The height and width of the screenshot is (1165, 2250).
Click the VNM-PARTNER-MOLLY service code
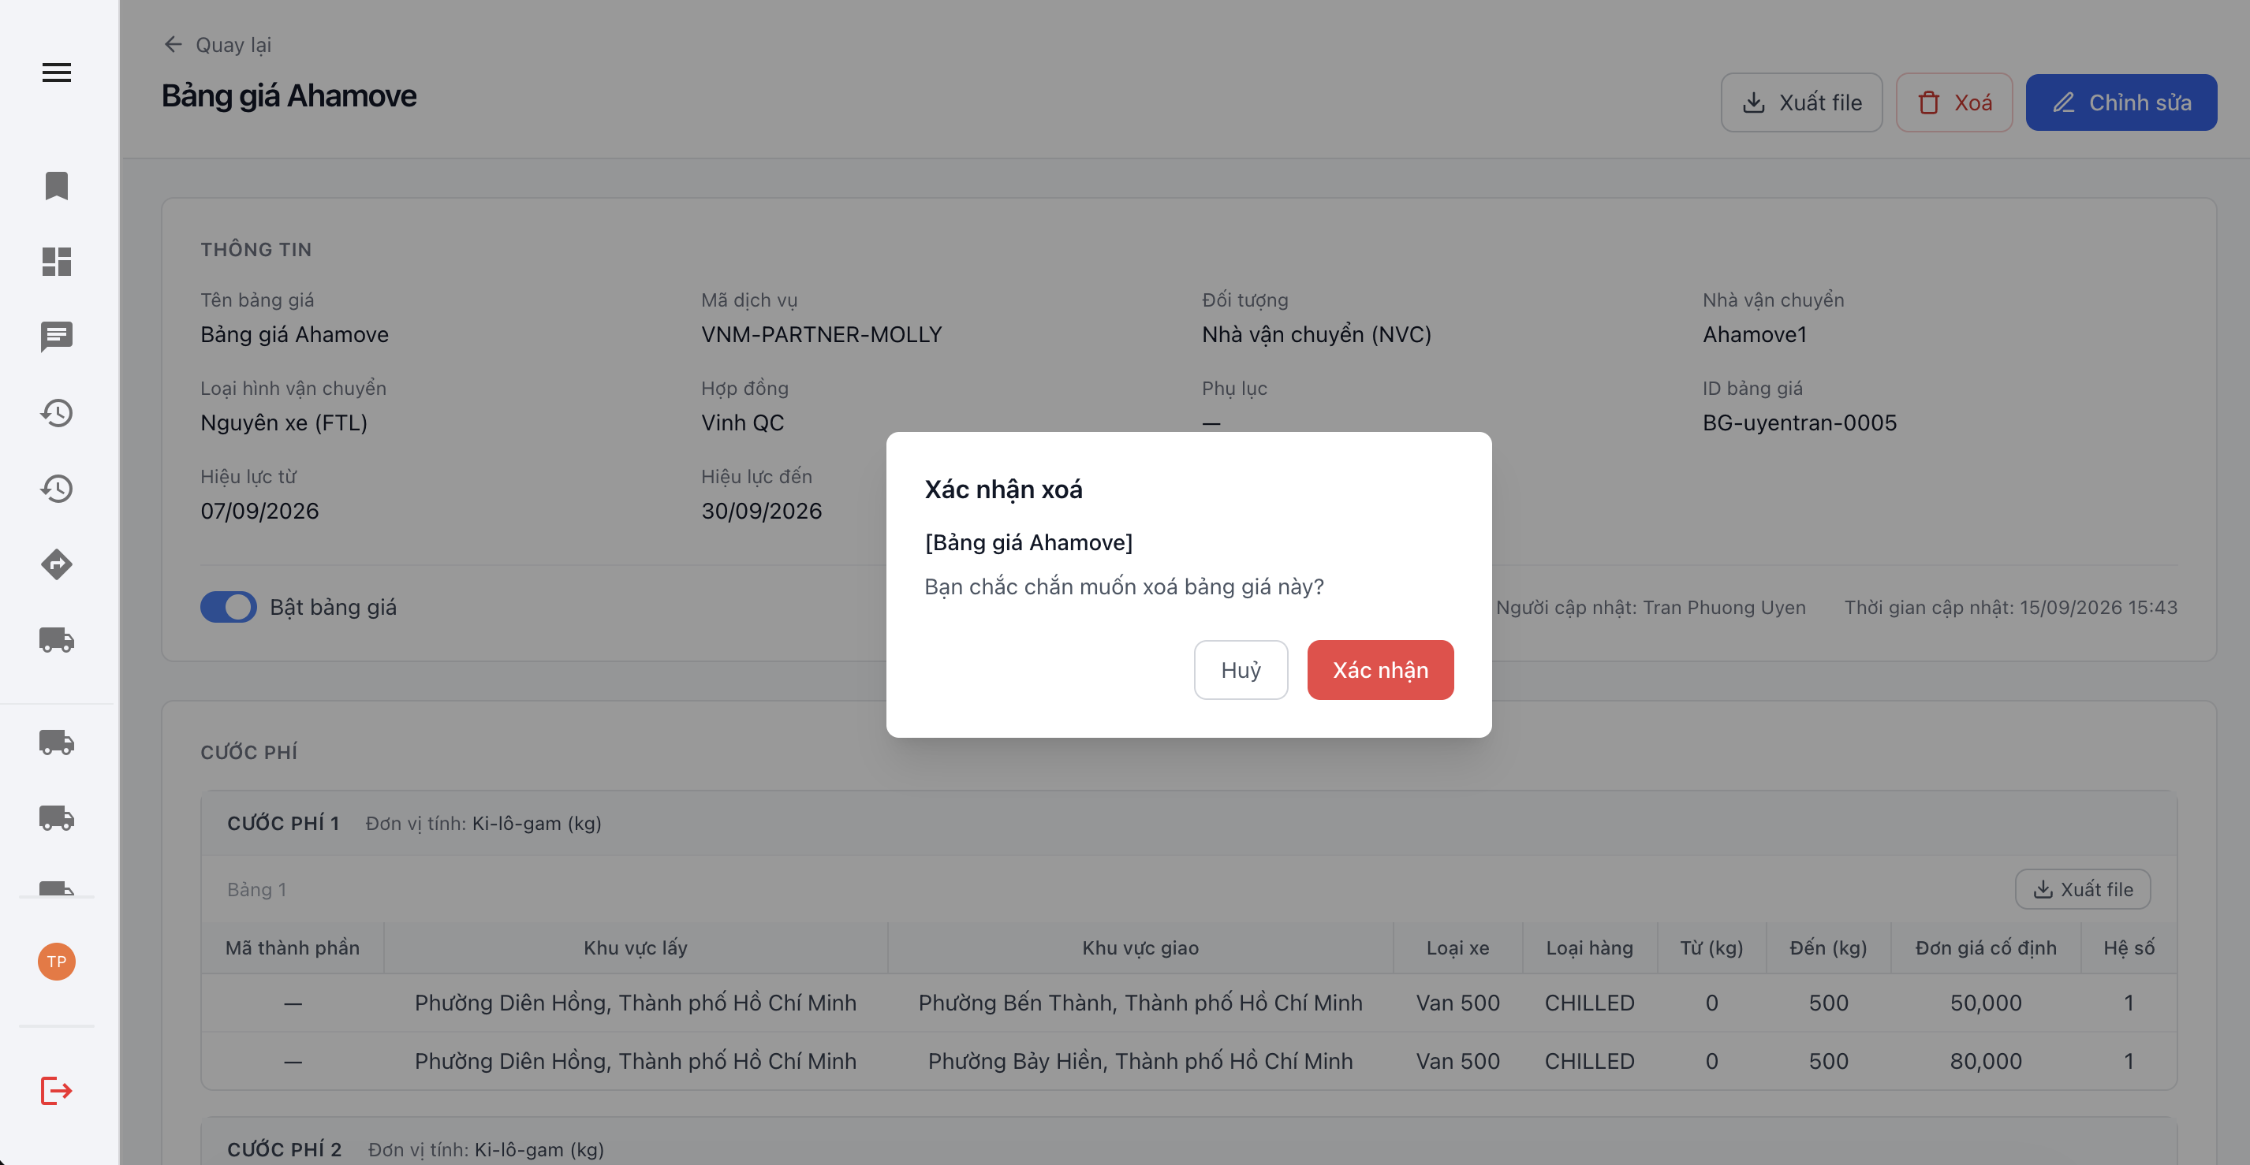coord(821,334)
